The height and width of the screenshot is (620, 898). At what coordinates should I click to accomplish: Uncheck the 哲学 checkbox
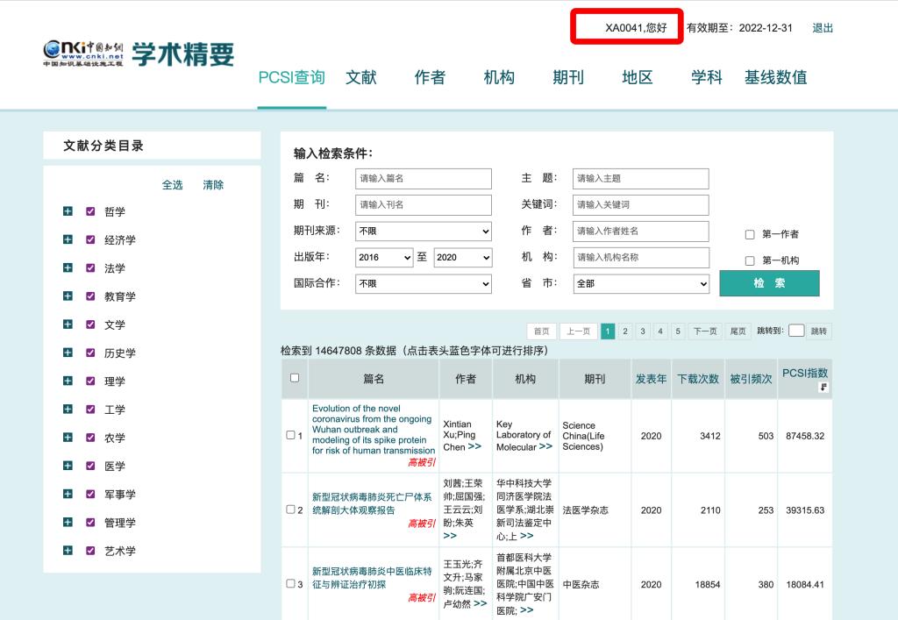90,211
